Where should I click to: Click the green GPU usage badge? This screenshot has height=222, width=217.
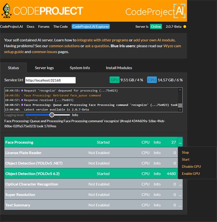click(114, 80)
